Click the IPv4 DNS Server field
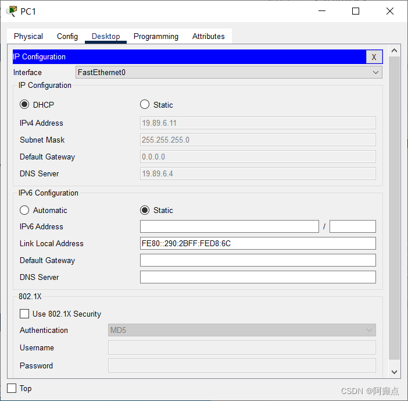This screenshot has width=408, height=401. tap(258, 173)
